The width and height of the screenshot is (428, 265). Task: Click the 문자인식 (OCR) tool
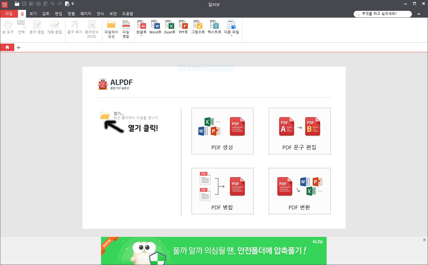click(x=92, y=29)
